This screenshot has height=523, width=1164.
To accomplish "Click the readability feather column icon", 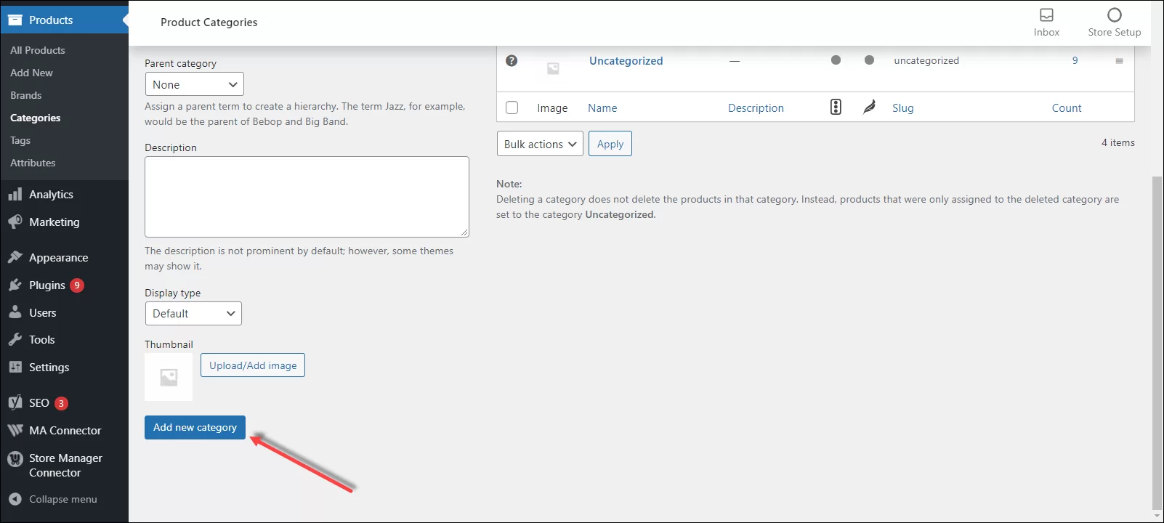I will coord(869,108).
